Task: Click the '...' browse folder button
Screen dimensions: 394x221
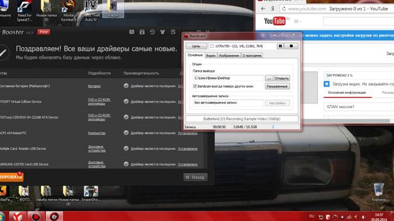Action: tap(269, 78)
